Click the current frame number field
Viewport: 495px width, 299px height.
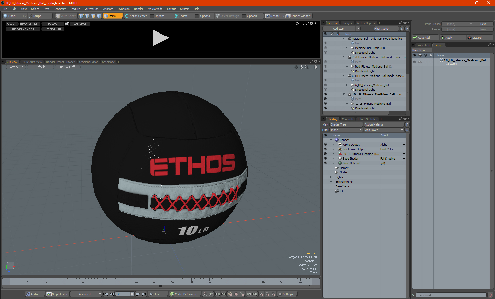[x=123, y=294]
